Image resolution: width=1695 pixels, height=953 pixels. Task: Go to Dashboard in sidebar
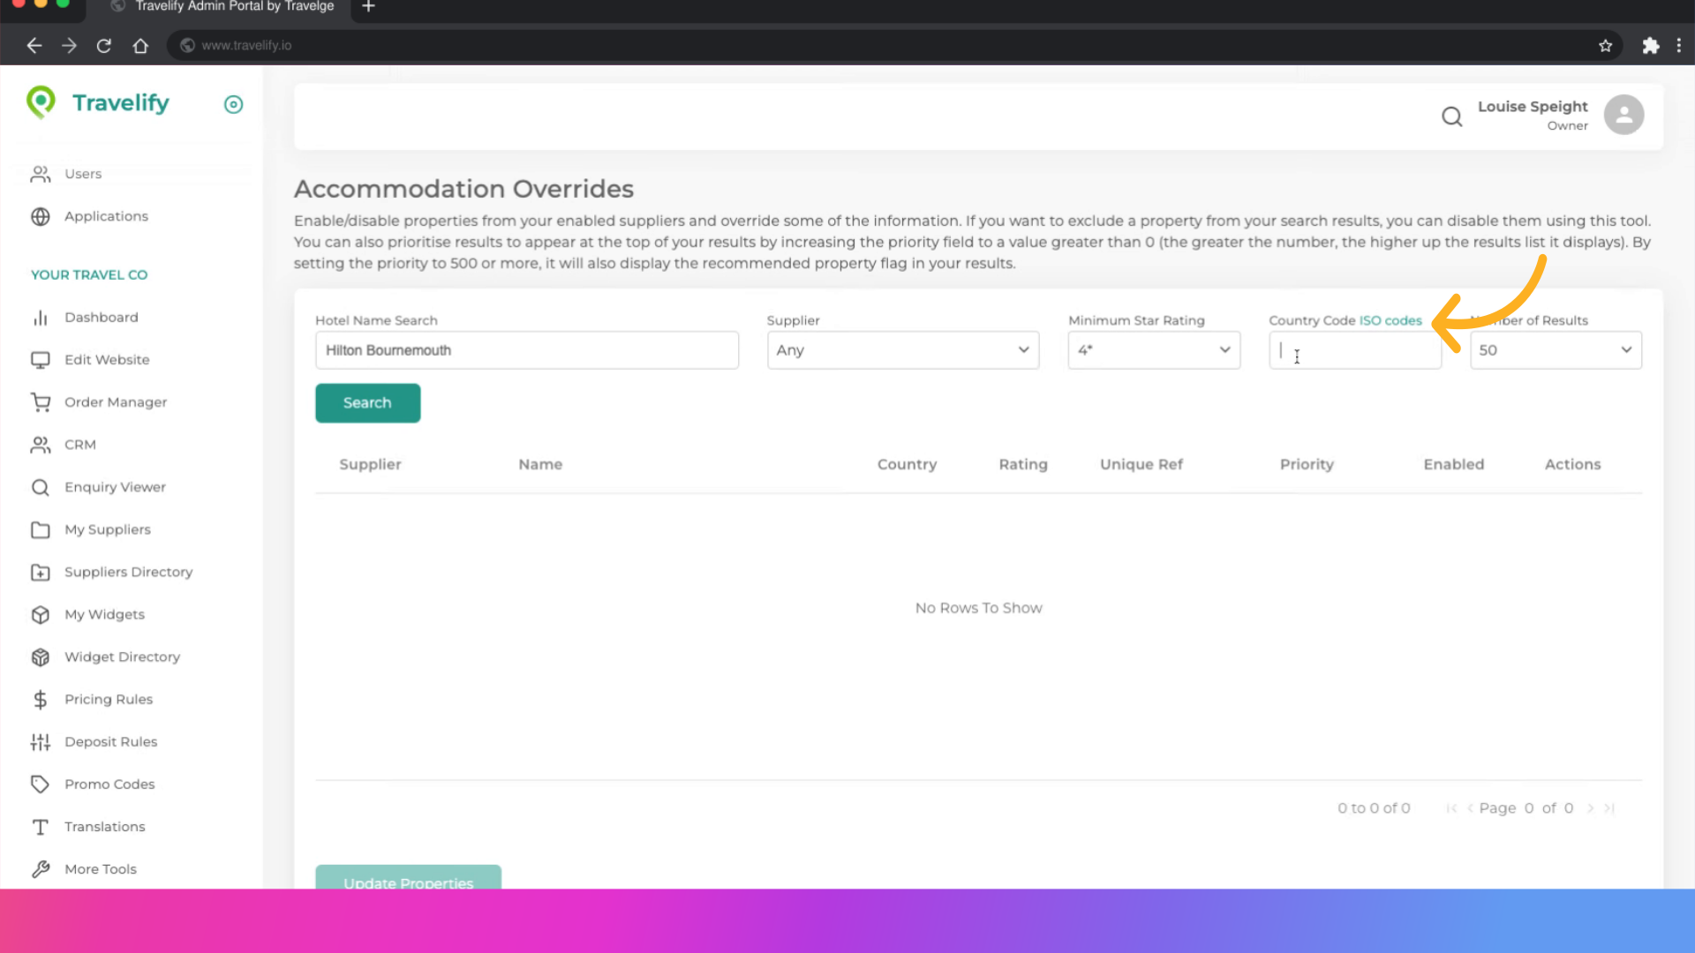(101, 318)
